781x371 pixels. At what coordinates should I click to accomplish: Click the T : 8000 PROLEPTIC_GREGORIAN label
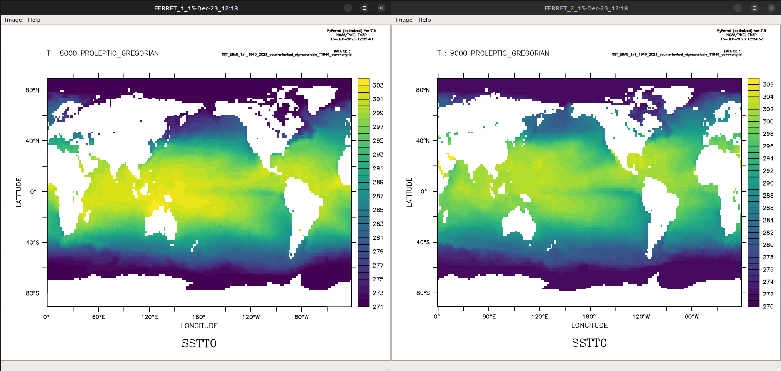103,53
